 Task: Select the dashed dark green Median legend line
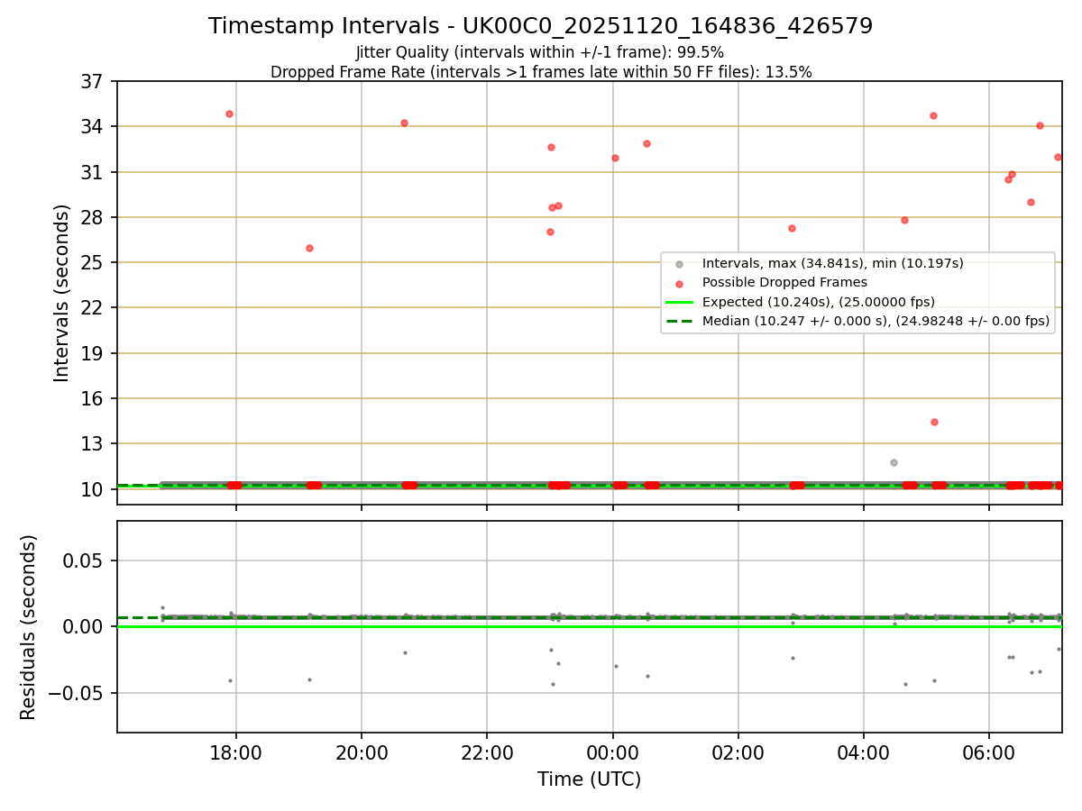[680, 320]
